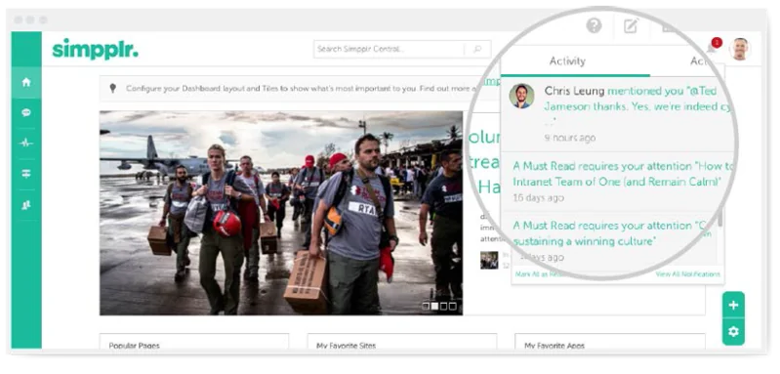This screenshot has height=374, width=780.
Task: Select the fourth carousel dot
Action: click(452, 307)
